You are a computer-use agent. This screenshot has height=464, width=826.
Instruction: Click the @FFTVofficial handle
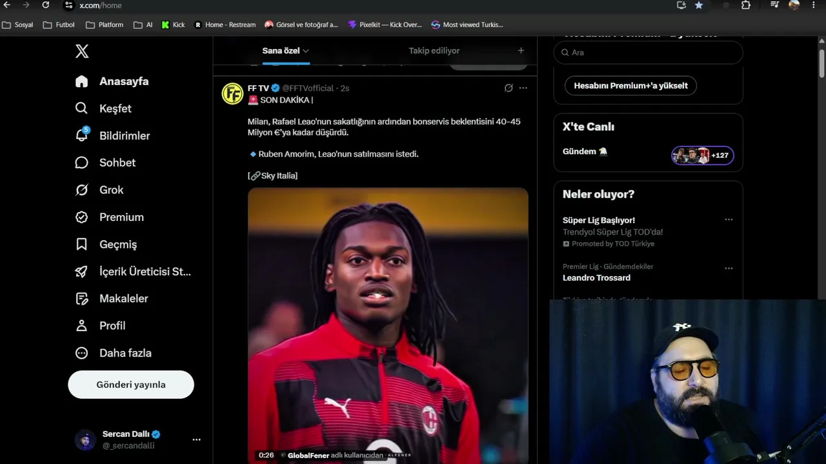(308, 88)
